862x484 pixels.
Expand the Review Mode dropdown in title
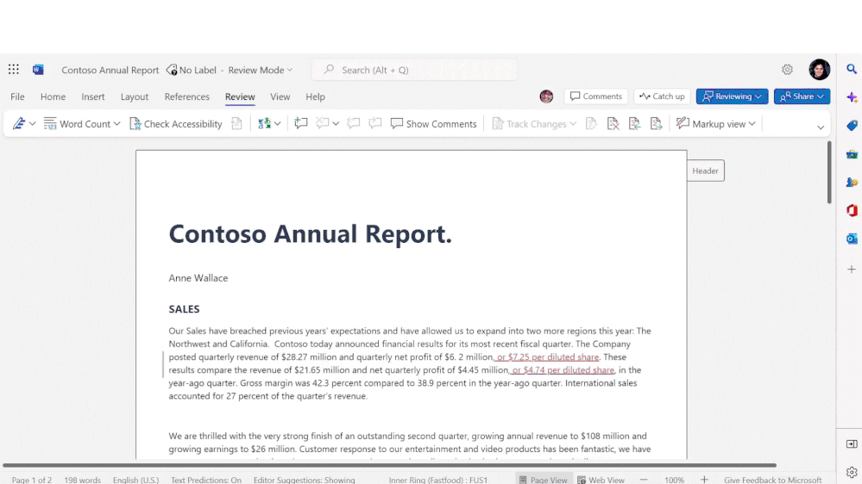[x=290, y=71]
